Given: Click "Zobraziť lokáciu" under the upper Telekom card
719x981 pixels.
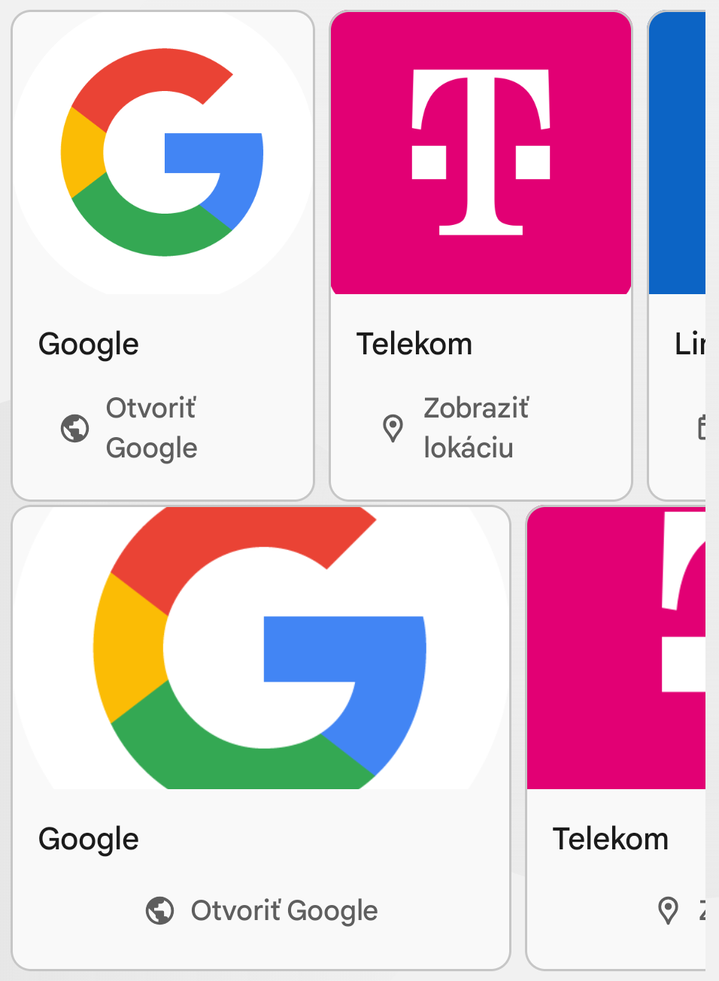Looking at the screenshot, I should (x=476, y=428).
